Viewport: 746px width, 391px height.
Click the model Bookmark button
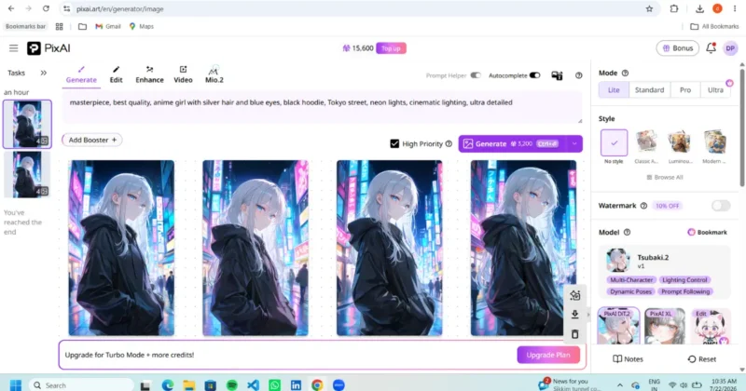click(707, 233)
